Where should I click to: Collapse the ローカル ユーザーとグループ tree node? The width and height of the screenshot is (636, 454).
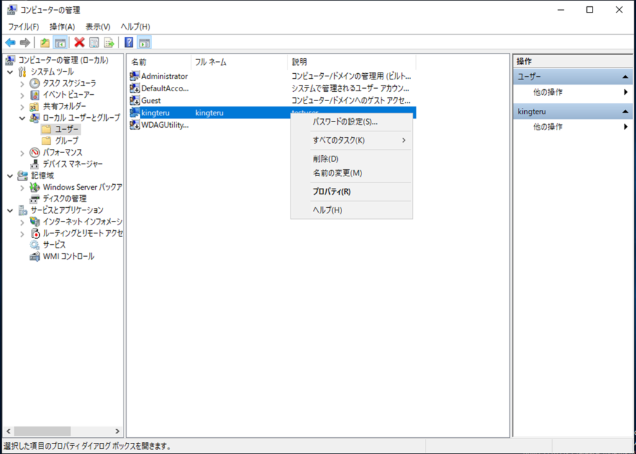(22, 118)
